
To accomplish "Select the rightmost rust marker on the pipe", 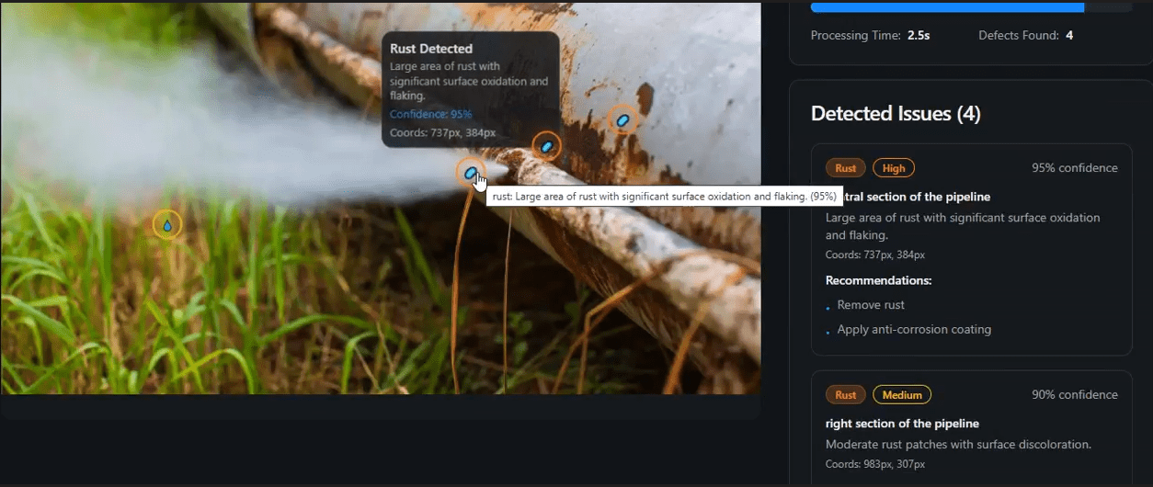I will pos(623,119).
